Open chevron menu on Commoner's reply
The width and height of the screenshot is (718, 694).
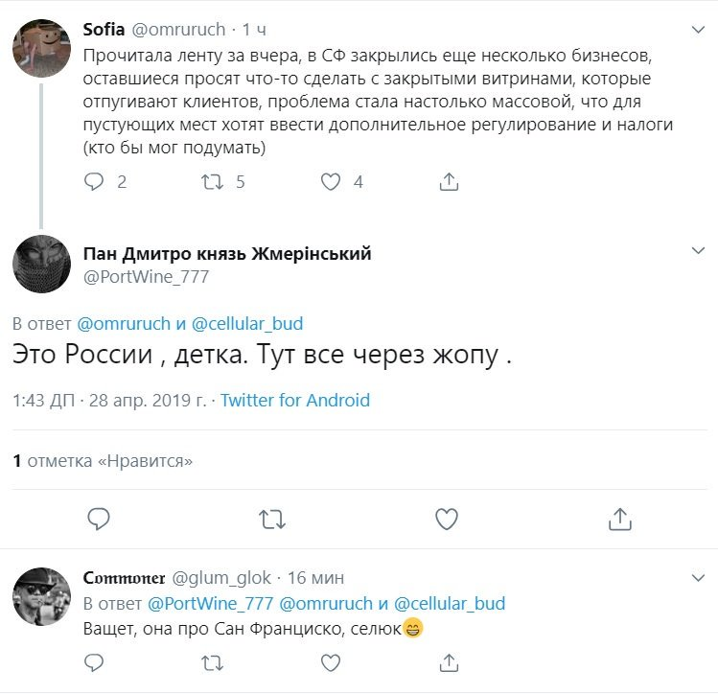pos(699,577)
